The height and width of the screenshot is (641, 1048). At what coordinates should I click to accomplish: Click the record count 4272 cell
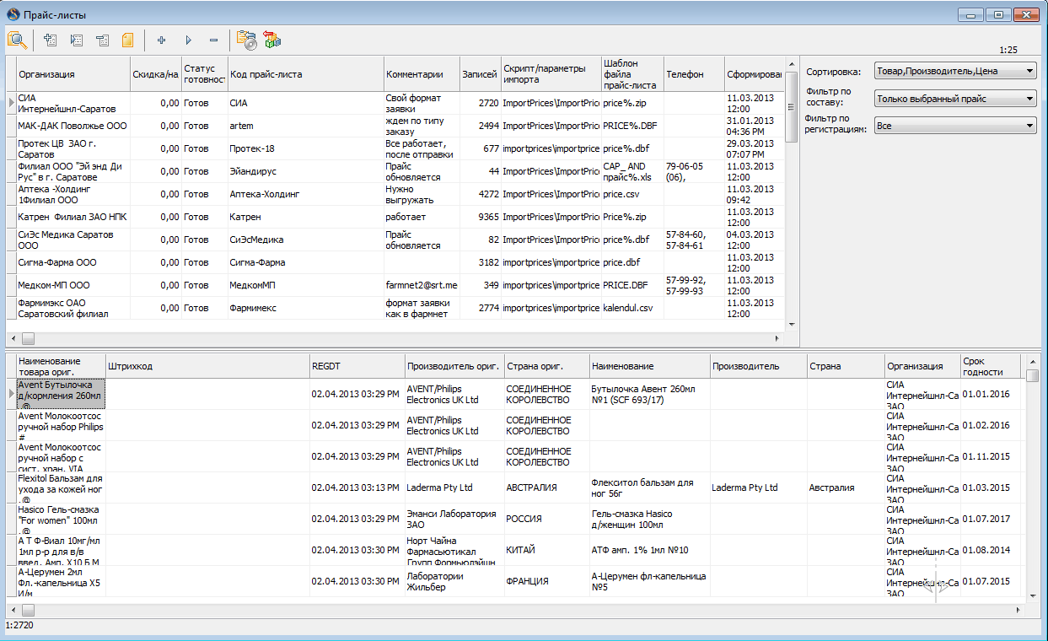(480, 194)
